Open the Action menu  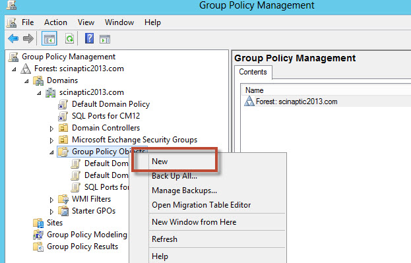click(55, 22)
